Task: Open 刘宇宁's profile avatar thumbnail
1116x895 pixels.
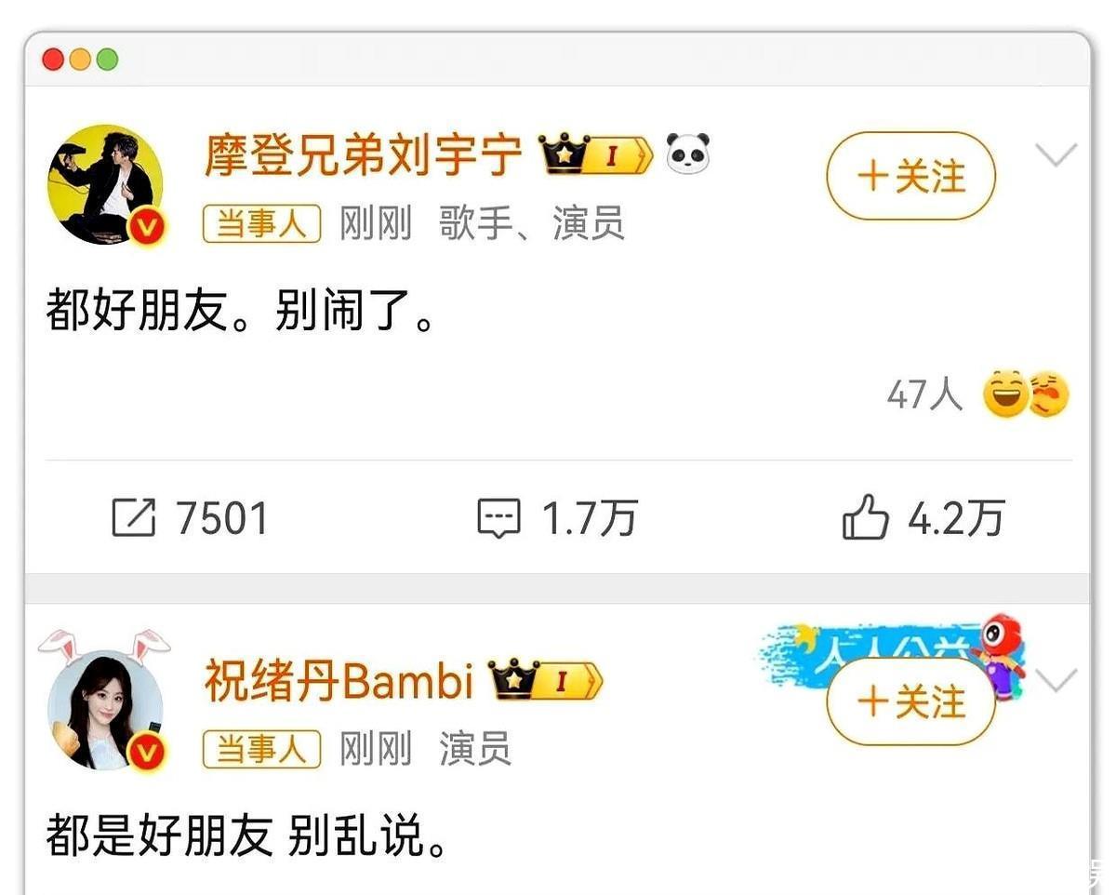Action: pyautogui.click(x=105, y=184)
